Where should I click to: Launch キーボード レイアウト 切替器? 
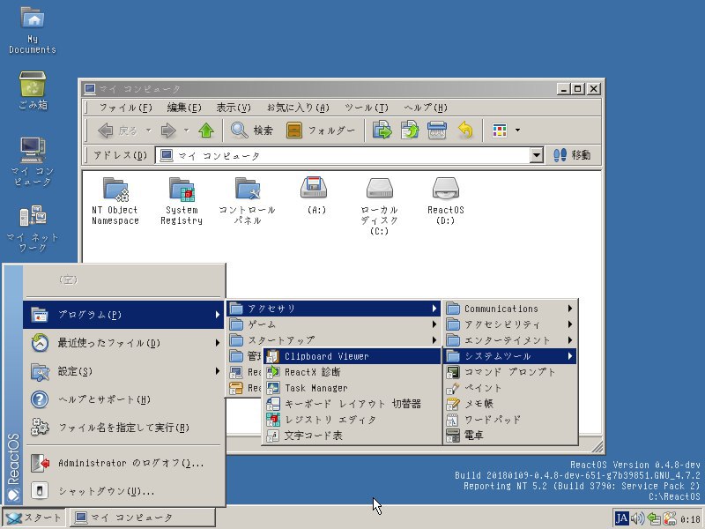[x=352, y=404]
